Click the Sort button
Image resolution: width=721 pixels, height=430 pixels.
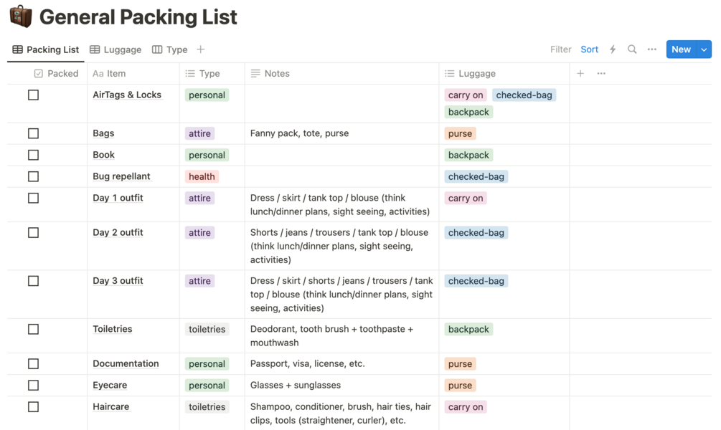click(589, 49)
